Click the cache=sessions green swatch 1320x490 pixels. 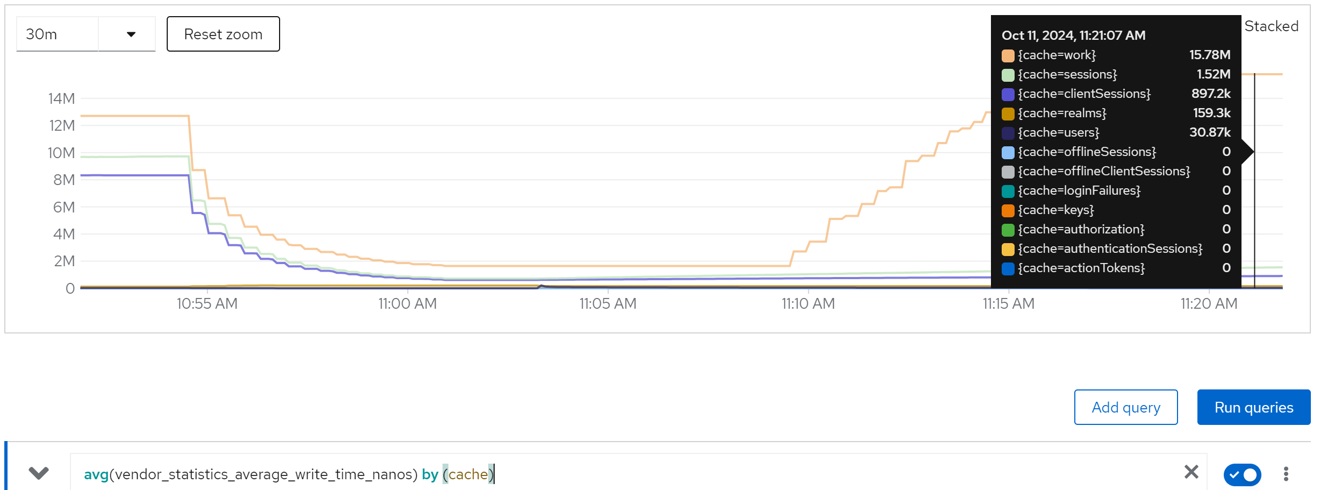coord(1008,75)
